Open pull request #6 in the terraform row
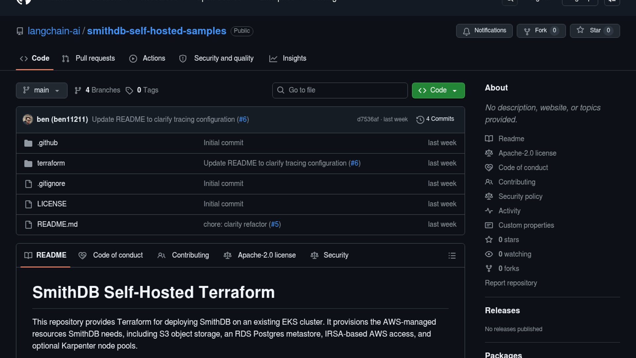This screenshot has width=636, height=358. pos(354,163)
